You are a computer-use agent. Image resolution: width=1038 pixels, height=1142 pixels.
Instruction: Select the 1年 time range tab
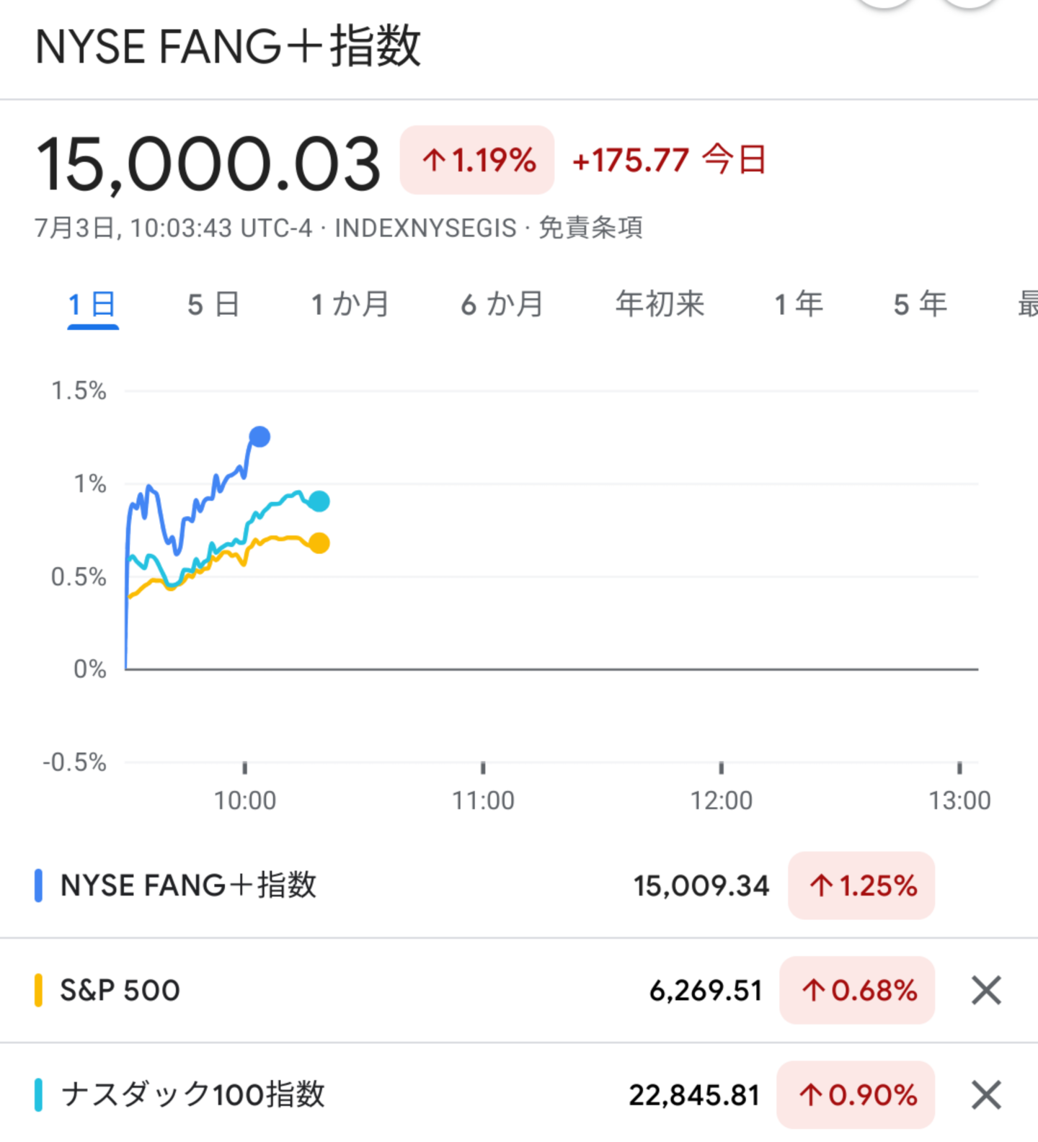point(799,304)
